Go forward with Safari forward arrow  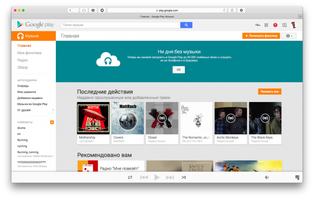pyautogui.click(x=76, y=10)
